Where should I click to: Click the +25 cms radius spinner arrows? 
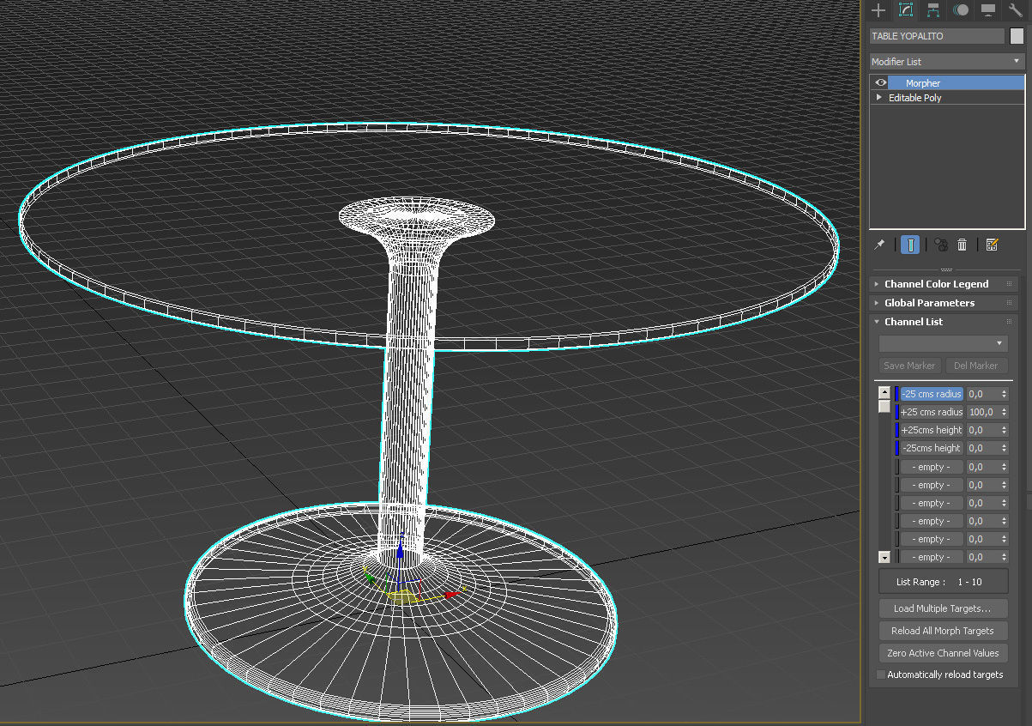click(x=1004, y=412)
